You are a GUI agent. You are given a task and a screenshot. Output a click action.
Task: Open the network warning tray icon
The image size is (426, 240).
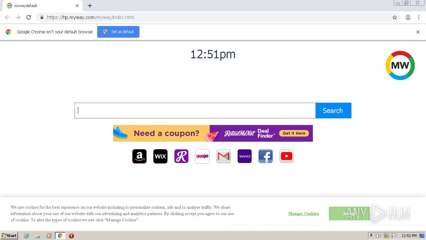(x=386, y=236)
